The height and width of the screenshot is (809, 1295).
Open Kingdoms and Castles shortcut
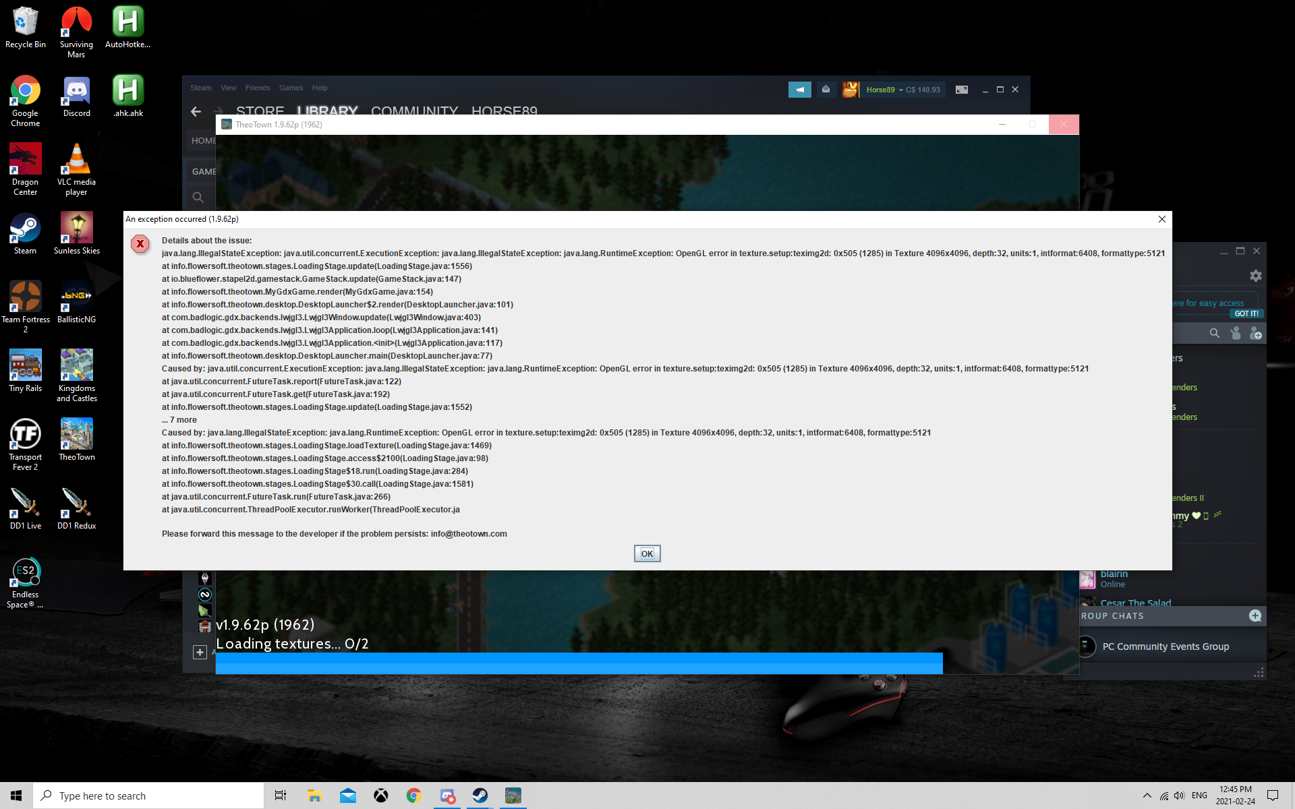pyautogui.click(x=76, y=376)
